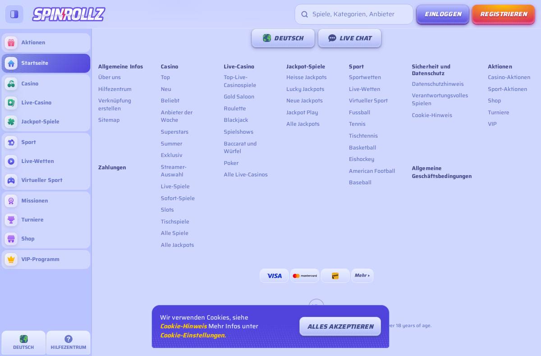This screenshot has width=541, height=356.
Task: Click the Sport soccer ball icon in sidebar
Action: 11,142
